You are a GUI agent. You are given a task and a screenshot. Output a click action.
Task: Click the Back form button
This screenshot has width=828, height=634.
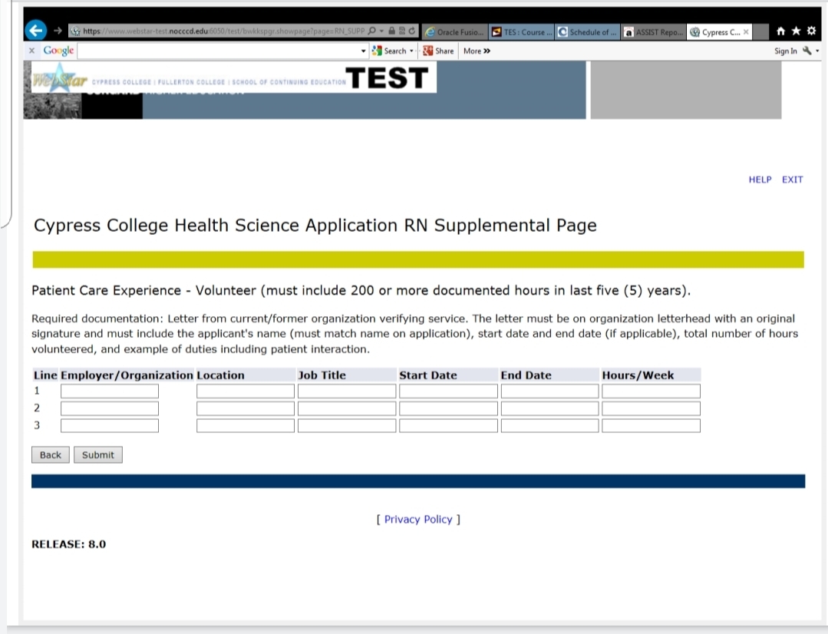point(51,455)
